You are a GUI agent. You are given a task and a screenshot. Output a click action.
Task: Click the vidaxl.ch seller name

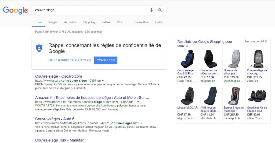pyautogui.click(x=252, y=81)
